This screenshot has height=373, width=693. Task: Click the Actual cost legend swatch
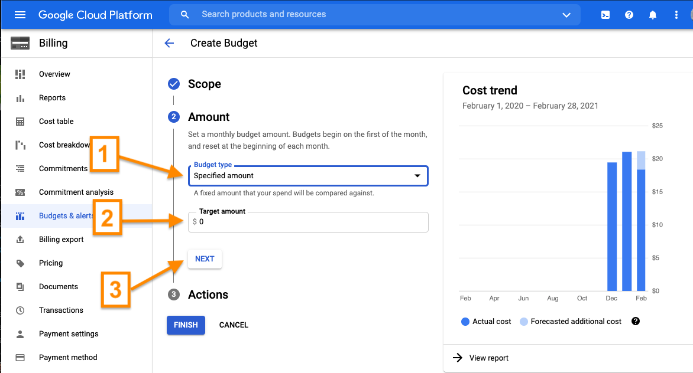coord(465,322)
